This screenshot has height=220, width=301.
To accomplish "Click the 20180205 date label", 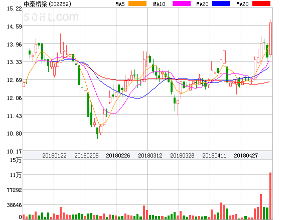I will [86, 155].
